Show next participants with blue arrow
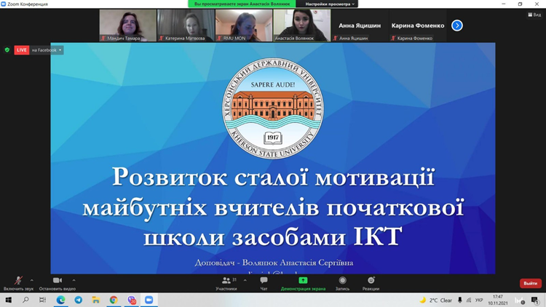Screen dimensions: 546x307 (457, 25)
